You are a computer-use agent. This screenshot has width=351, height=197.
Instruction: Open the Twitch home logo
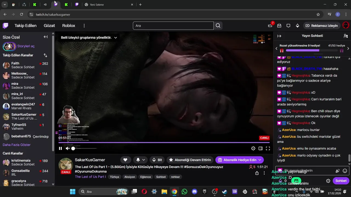[5, 26]
